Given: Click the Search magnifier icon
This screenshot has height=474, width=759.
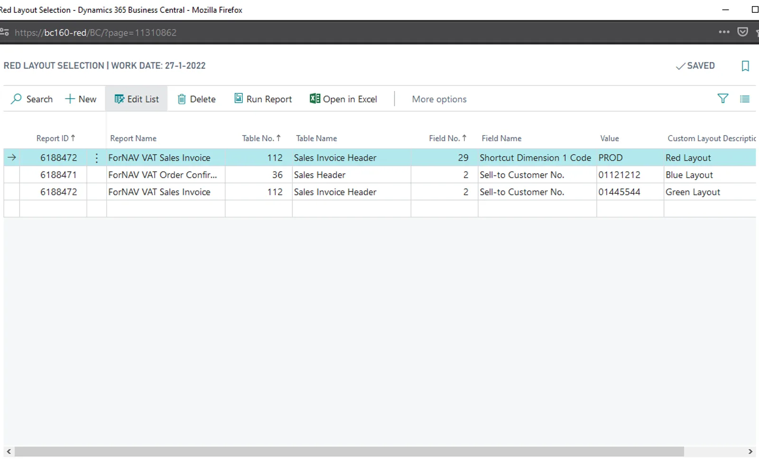Looking at the screenshot, I should 16,99.
